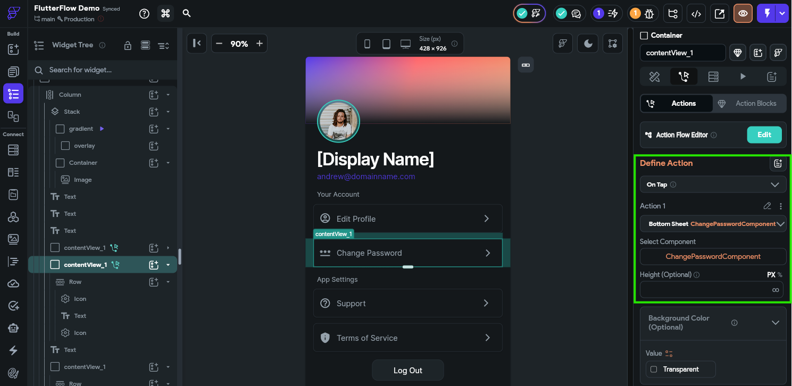Open the command palette icon
The height and width of the screenshot is (386, 792).
coord(165,13)
